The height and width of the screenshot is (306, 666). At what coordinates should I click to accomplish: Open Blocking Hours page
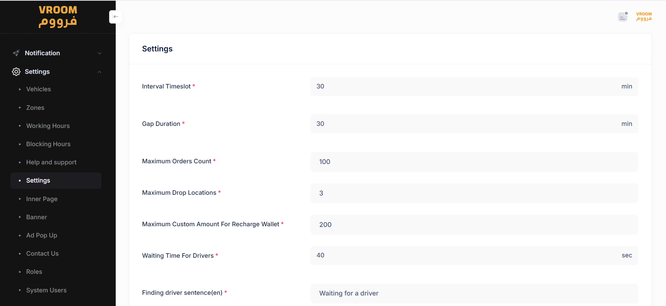pyautogui.click(x=48, y=144)
